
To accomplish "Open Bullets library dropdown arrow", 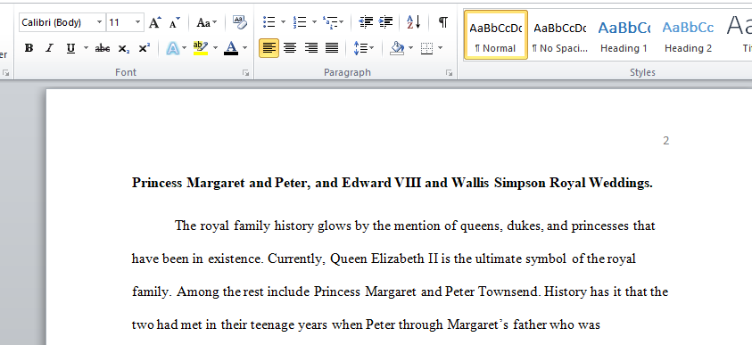I will point(283,22).
